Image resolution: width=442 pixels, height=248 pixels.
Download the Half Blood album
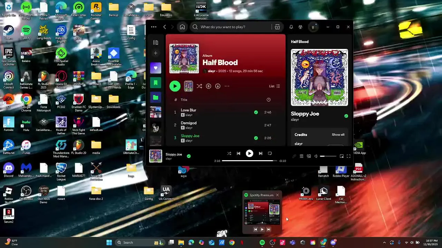coord(218,86)
